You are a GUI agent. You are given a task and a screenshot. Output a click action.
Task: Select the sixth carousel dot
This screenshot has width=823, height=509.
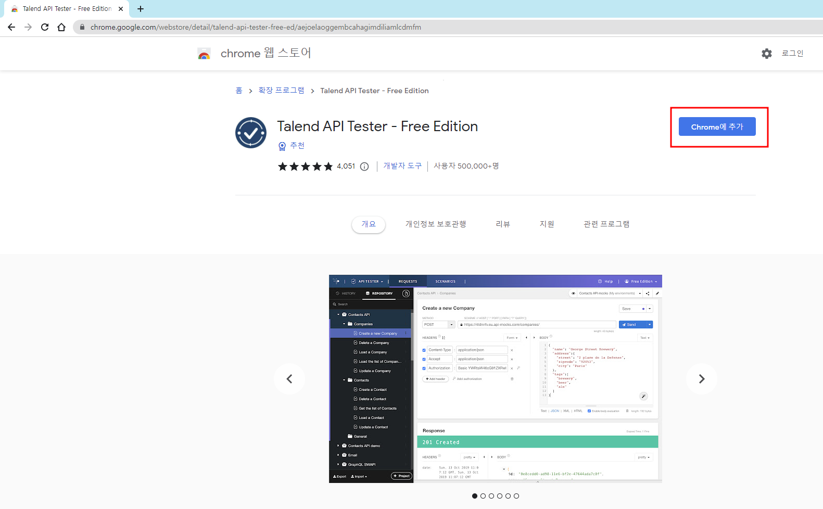point(516,496)
